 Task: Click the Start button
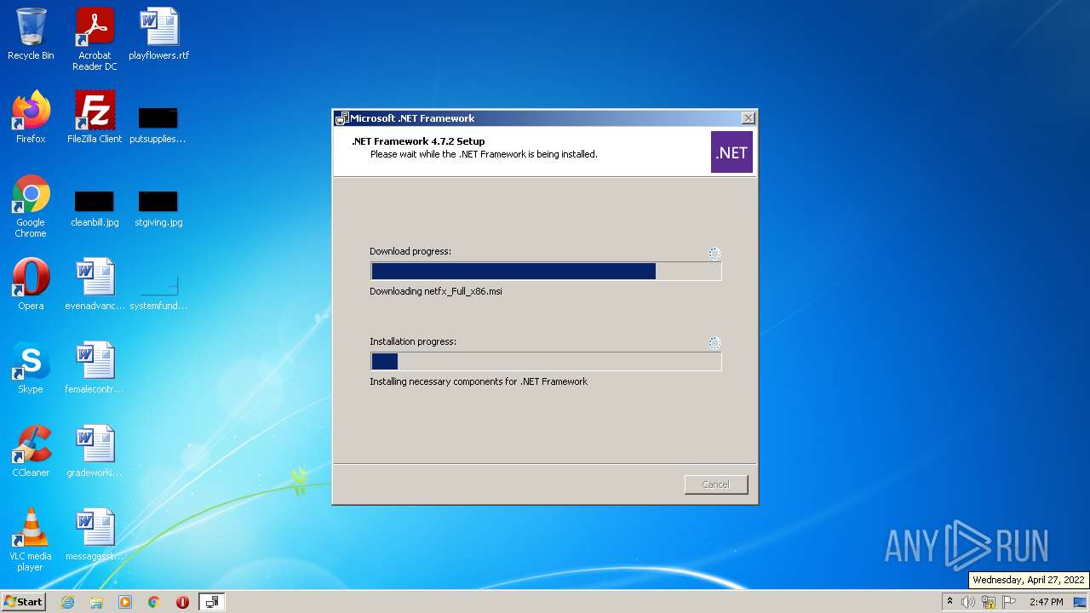pos(23,602)
